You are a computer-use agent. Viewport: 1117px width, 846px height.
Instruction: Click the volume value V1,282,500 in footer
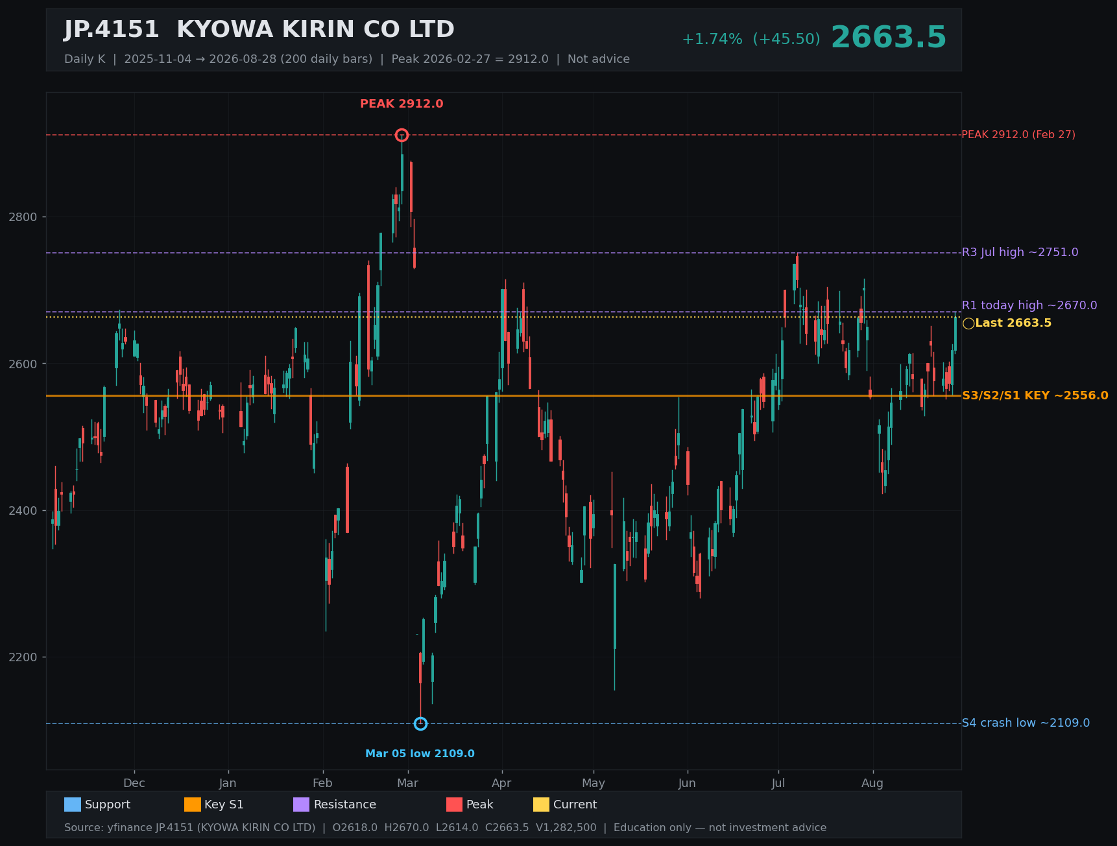566,828
